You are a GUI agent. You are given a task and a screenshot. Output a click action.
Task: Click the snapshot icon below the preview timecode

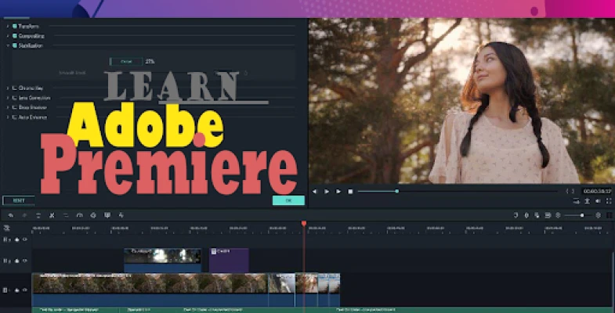(x=587, y=201)
